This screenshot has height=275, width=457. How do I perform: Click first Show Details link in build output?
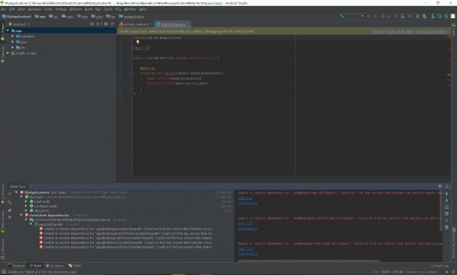[248, 203]
